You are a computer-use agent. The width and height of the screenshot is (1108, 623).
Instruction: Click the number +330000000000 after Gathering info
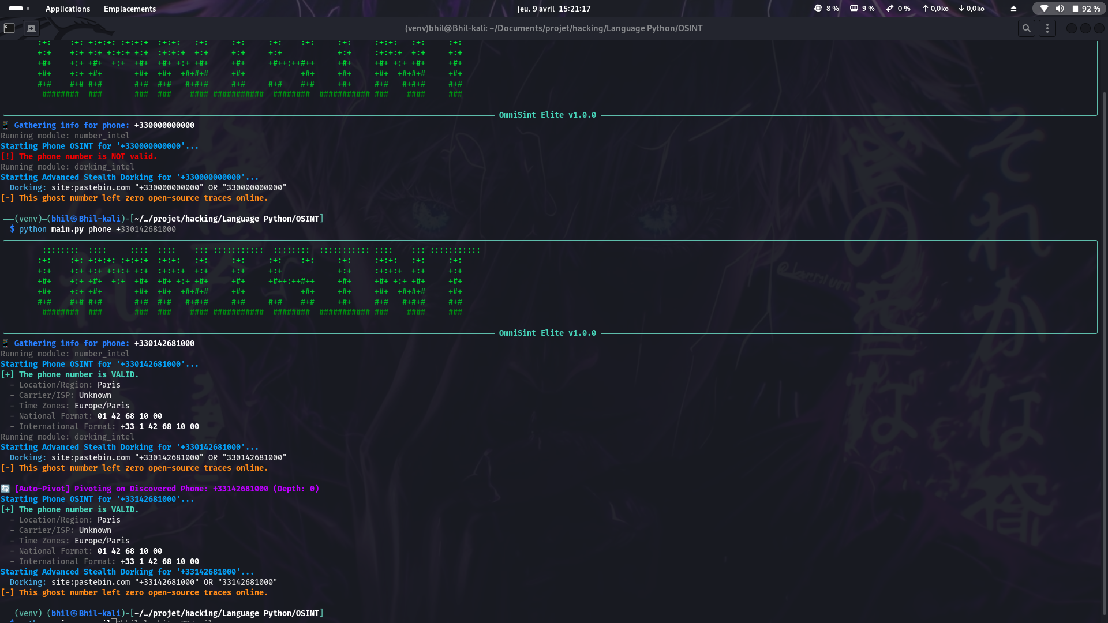click(x=164, y=125)
